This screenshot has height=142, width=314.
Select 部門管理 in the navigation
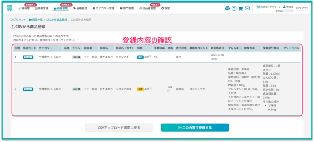pos(127,8)
